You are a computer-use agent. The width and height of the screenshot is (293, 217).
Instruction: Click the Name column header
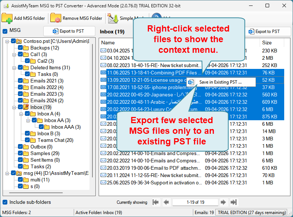coord(108,43)
